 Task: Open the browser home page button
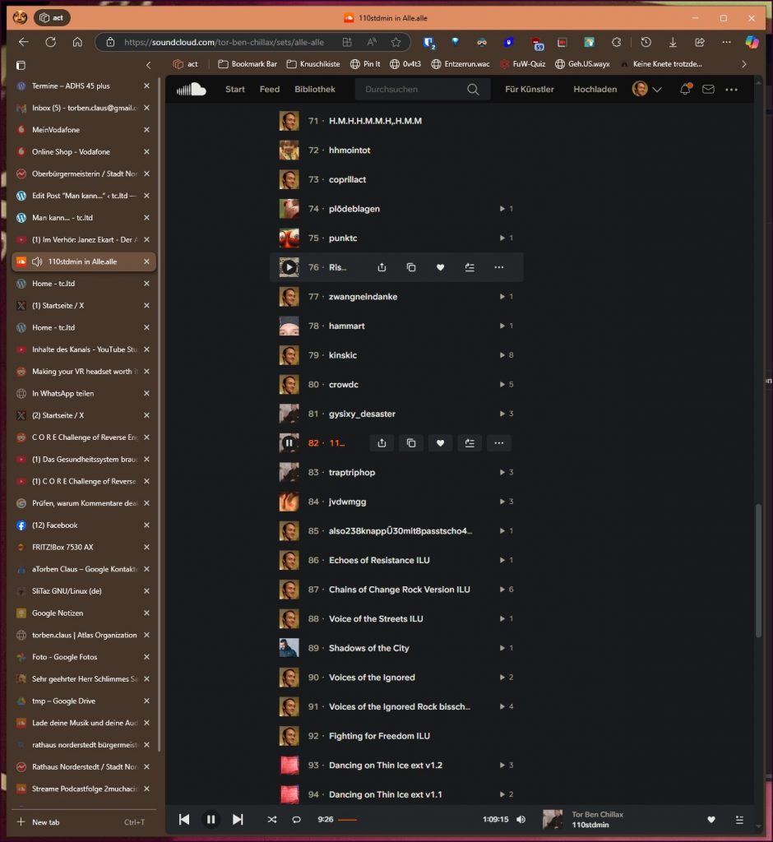pyautogui.click(x=77, y=42)
